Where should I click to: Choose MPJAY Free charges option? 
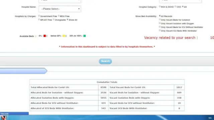[39, 19]
